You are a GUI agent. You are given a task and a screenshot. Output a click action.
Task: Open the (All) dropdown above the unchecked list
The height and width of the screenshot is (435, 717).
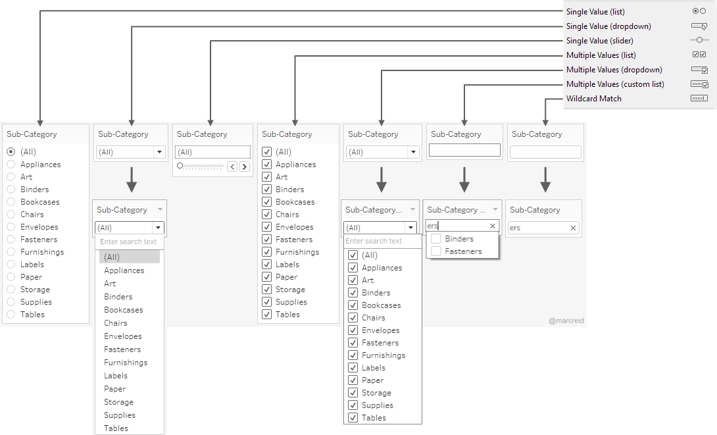click(x=157, y=228)
